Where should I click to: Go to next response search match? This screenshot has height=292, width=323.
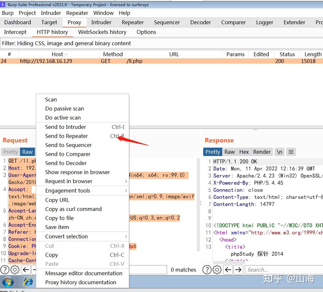[x=238, y=270]
